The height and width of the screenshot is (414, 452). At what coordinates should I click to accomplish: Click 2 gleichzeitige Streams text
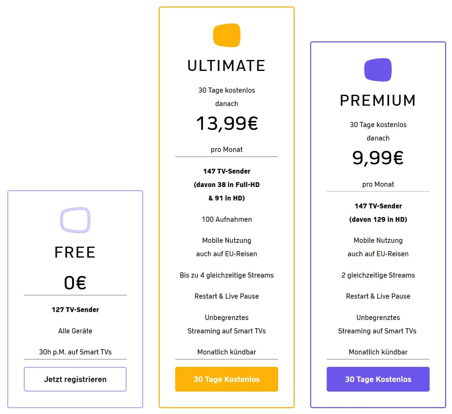(378, 275)
